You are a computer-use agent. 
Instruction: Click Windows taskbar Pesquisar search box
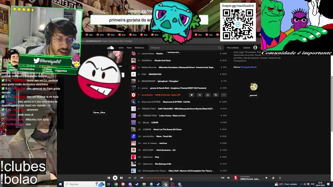(x=85, y=184)
